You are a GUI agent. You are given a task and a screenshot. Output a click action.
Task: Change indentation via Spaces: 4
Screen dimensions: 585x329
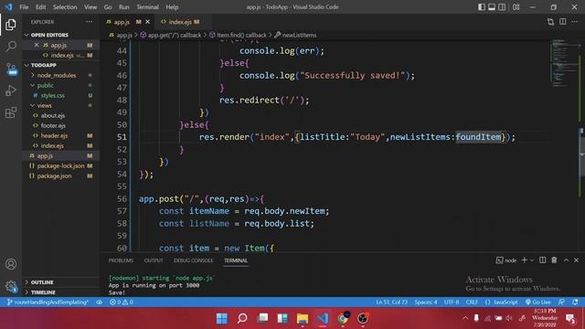pos(426,302)
